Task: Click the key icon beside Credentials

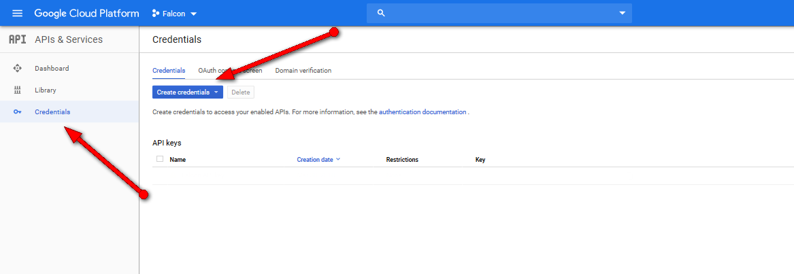Action: pos(17,112)
